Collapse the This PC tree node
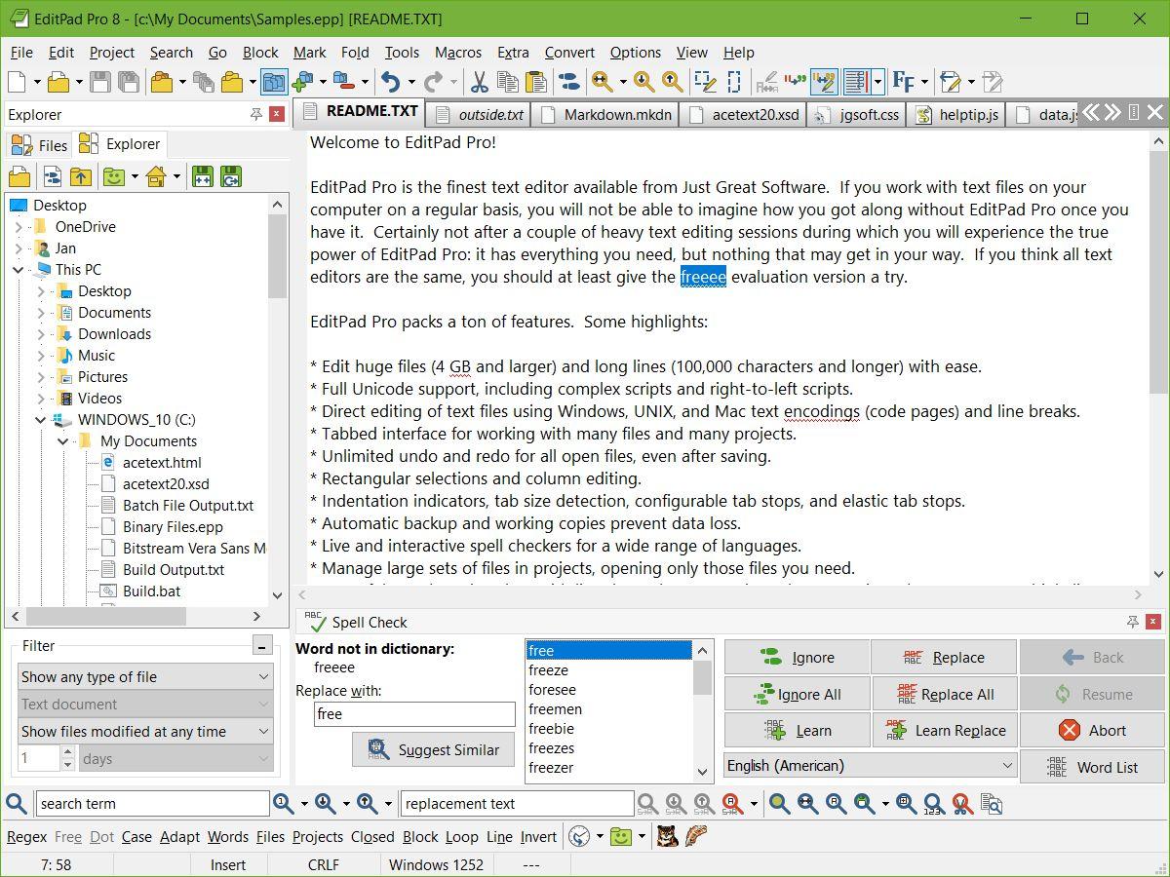This screenshot has height=877, width=1170. pyautogui.click(x=19, y=269)
